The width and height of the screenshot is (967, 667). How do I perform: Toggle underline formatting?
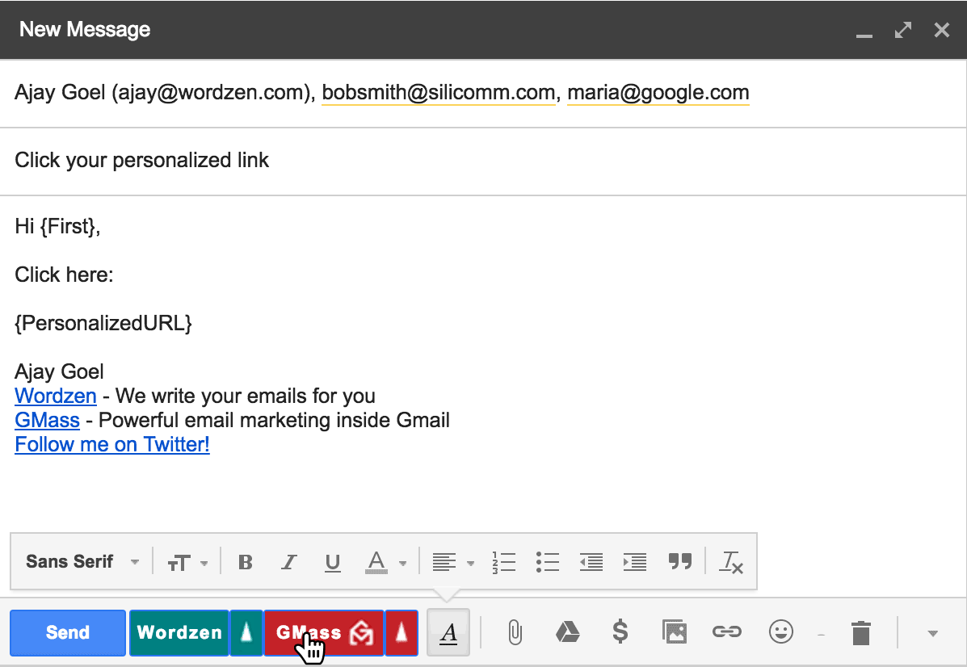(x=332, y=561)
